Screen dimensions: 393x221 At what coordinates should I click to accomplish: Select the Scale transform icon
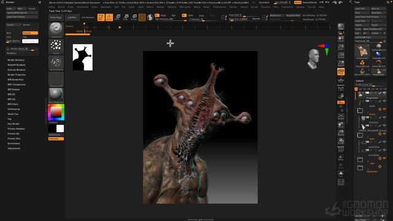click(x=126, y=17)
